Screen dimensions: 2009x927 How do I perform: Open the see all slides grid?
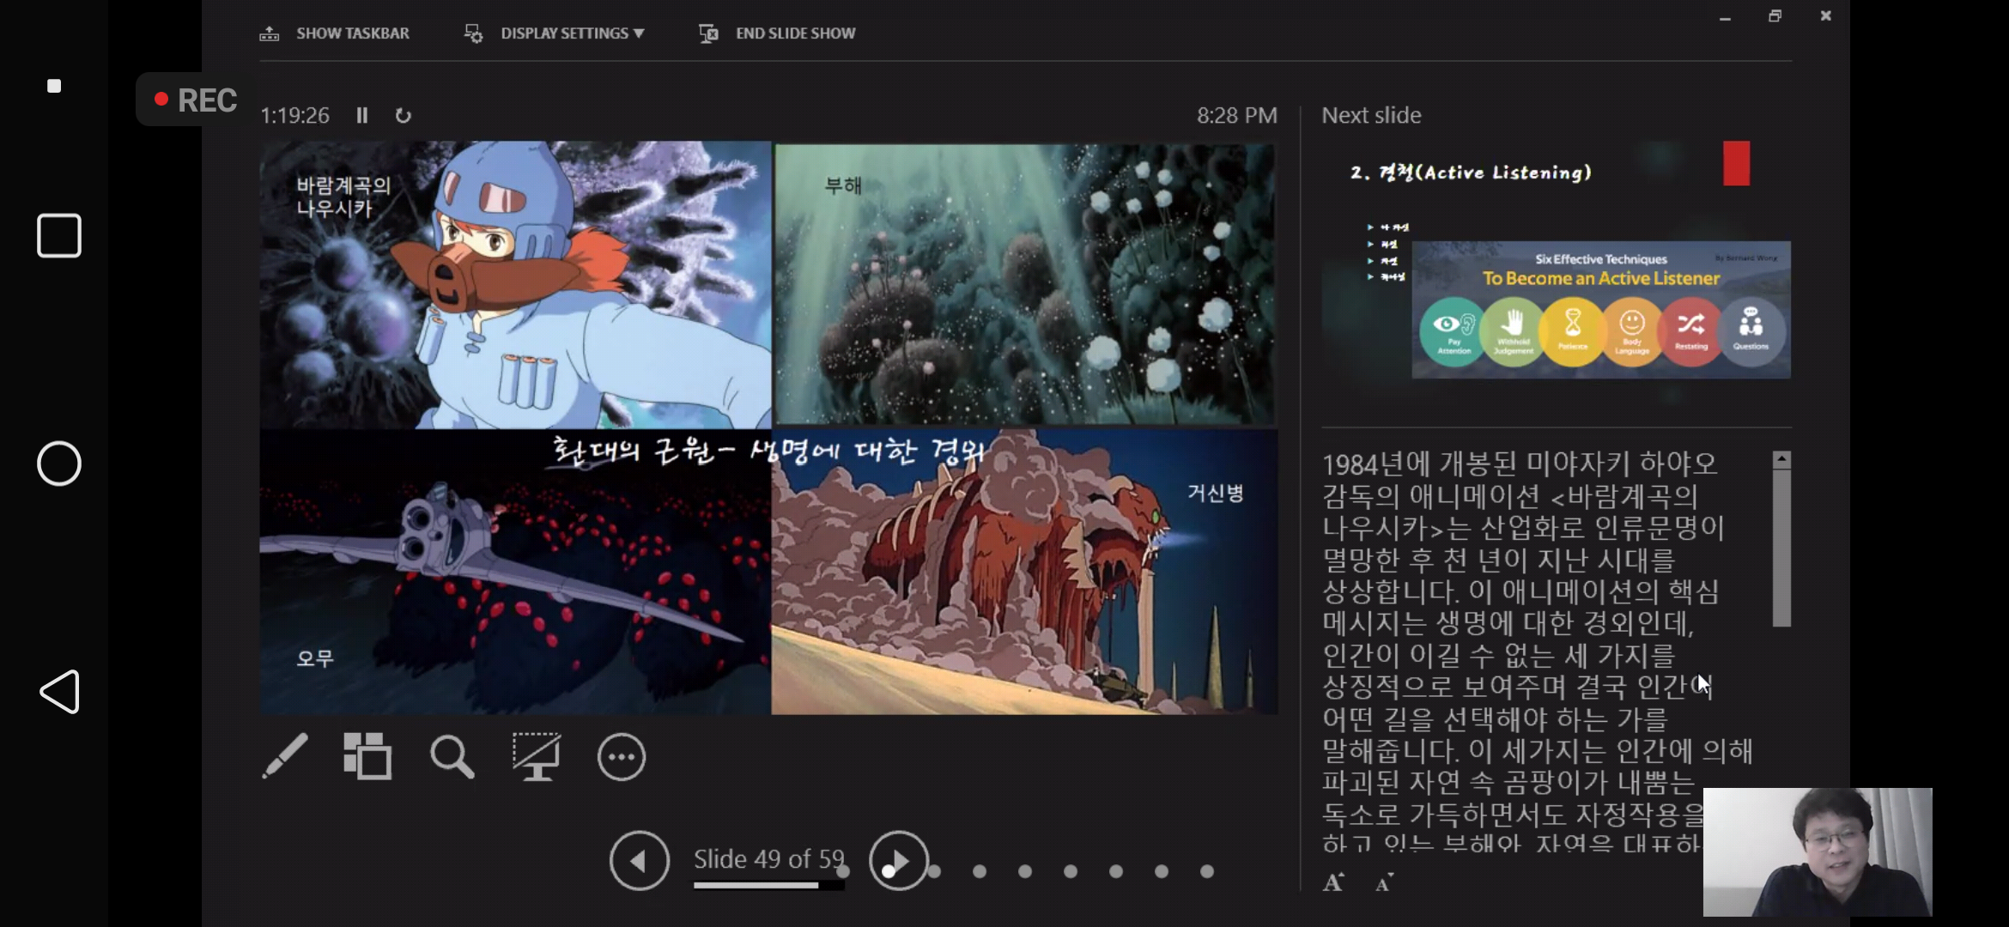click(x=367, y=756)
